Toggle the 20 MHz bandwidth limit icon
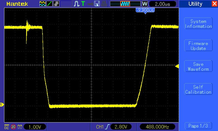 point(13,127)
